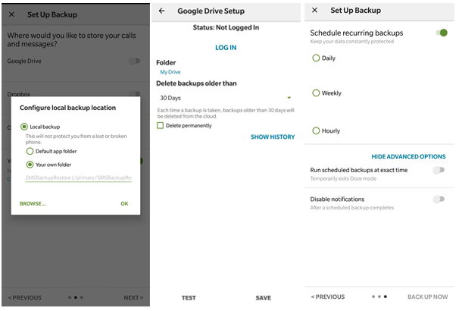Click 'Keep your data constantly protected' text
The image size is (459, 311).
[352, 41]
